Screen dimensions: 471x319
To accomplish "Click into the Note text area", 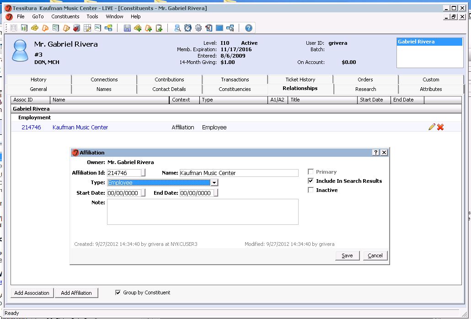I will click(203, 212).
